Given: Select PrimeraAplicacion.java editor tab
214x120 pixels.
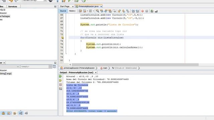Looking at the screenshot, I should click(x=88, y=6).
